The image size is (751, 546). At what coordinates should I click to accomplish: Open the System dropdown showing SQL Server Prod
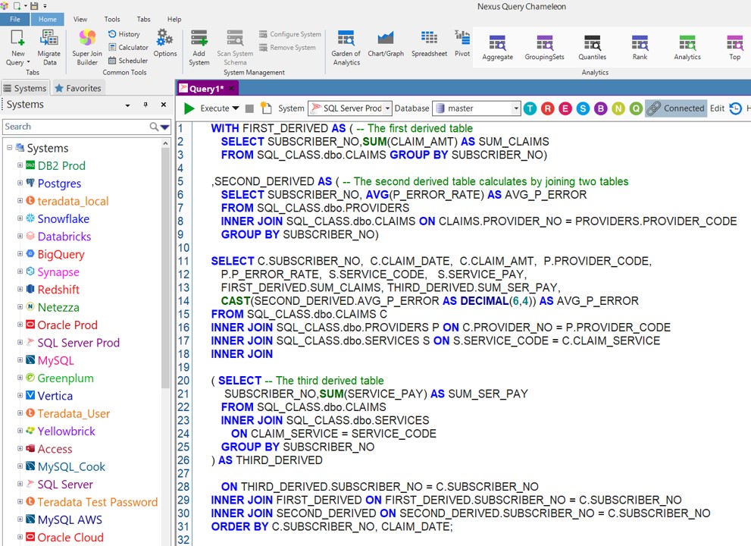[x=349, y=108]
